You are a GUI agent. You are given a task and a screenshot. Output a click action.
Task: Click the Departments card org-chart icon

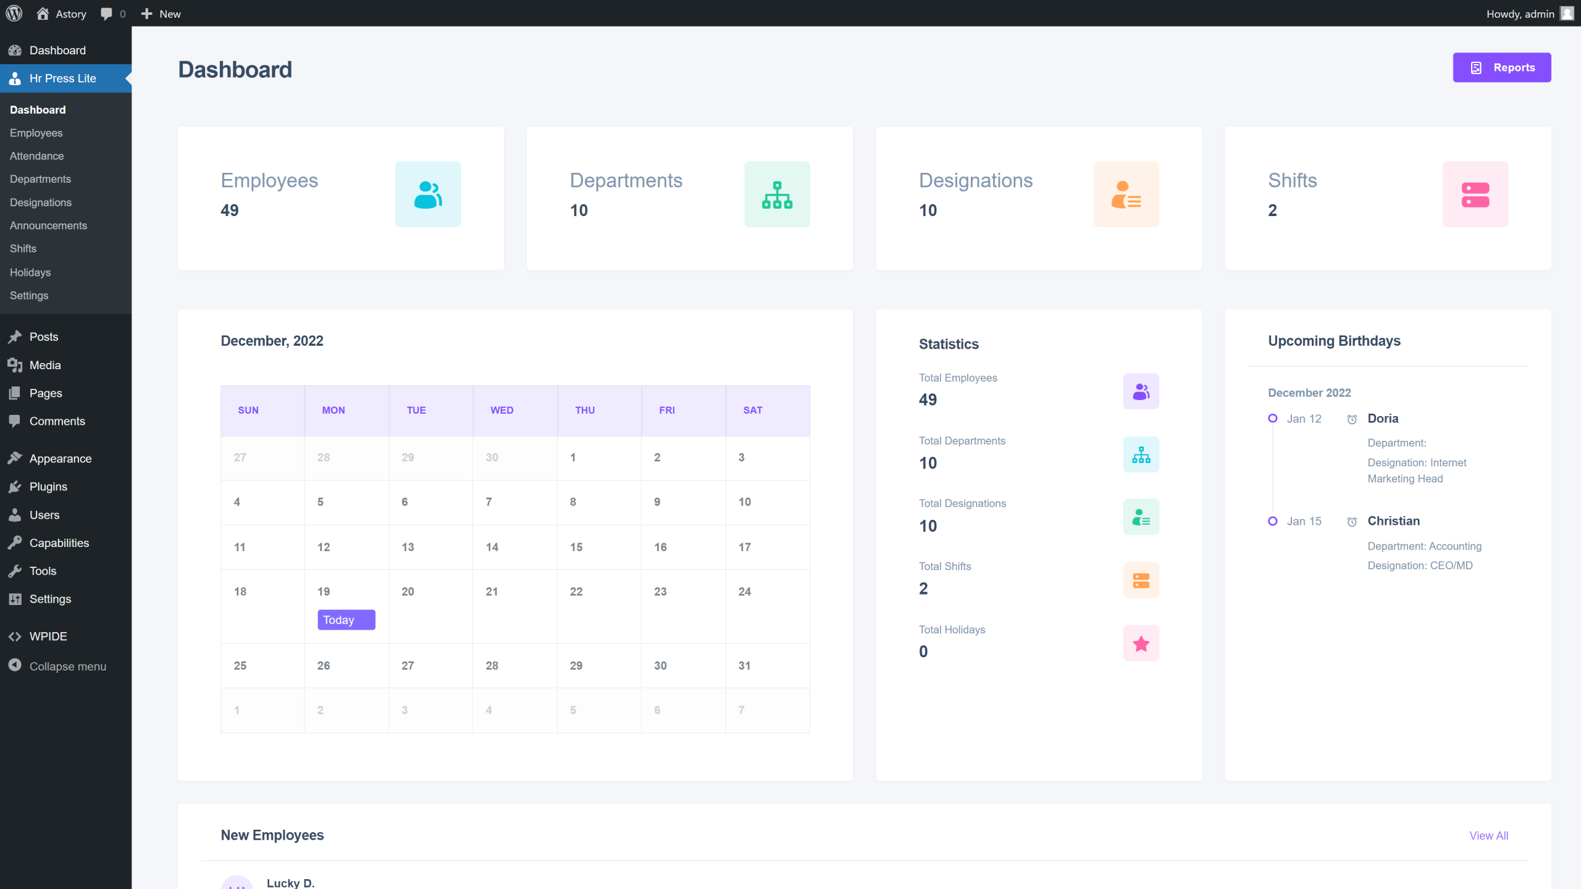click(x=777, y=194)
